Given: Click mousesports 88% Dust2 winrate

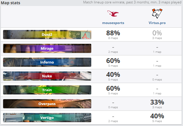Looking at the screenshot, I should coord(113,33).
